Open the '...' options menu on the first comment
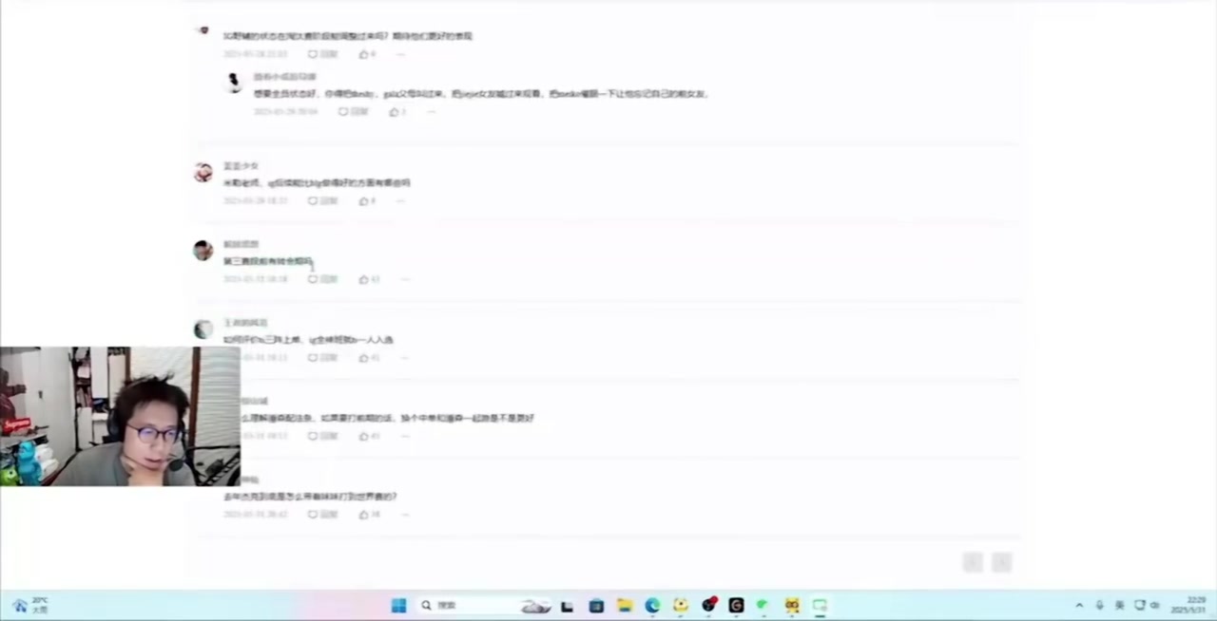Screen dimensions: 1217x621 pyautogui.click(x=400, y=54)
